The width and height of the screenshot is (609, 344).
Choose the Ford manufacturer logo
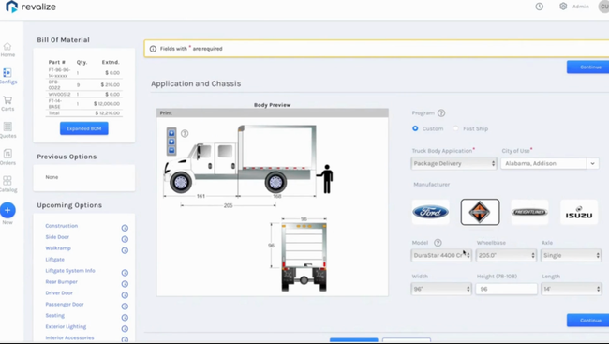(x=430, y=212)
